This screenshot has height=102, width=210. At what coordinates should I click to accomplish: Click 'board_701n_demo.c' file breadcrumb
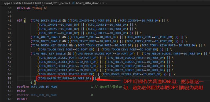[89, 3]
